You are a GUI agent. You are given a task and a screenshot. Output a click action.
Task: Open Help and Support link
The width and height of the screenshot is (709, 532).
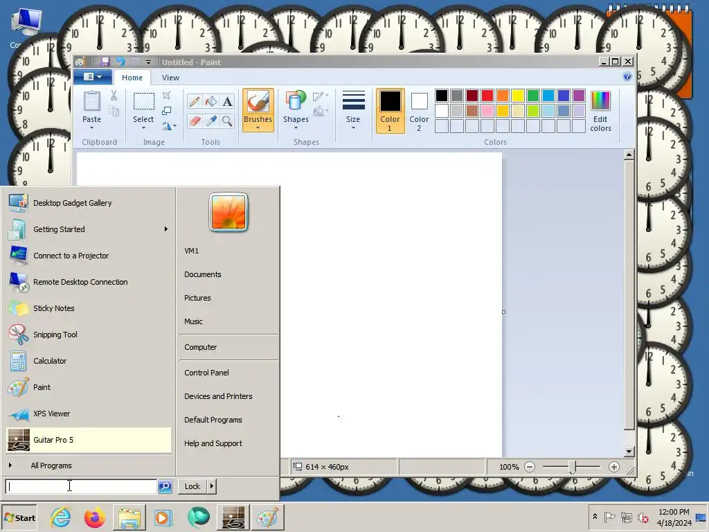(213, 443)
